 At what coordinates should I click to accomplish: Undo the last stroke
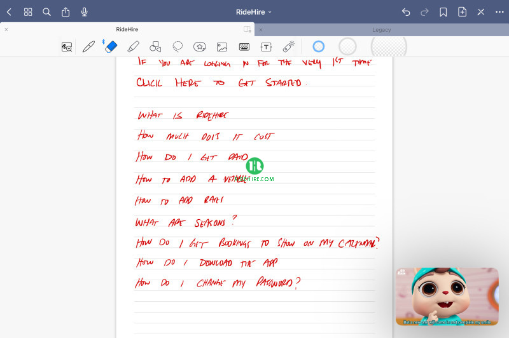coord(406,12)
